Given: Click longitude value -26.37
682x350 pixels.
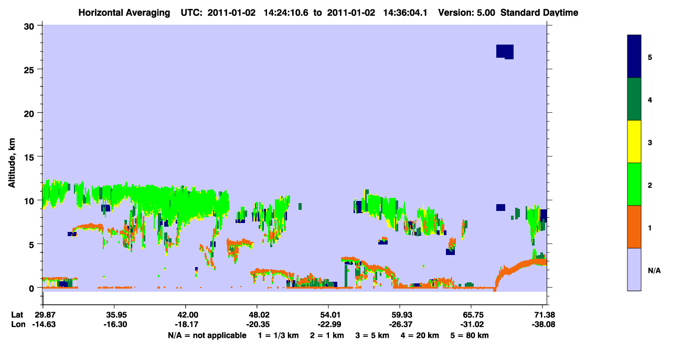Looking at the screenshot, I should 400,325.
